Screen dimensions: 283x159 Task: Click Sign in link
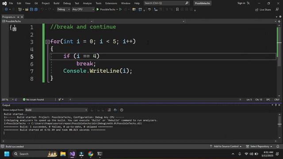[x=241, y=3]
